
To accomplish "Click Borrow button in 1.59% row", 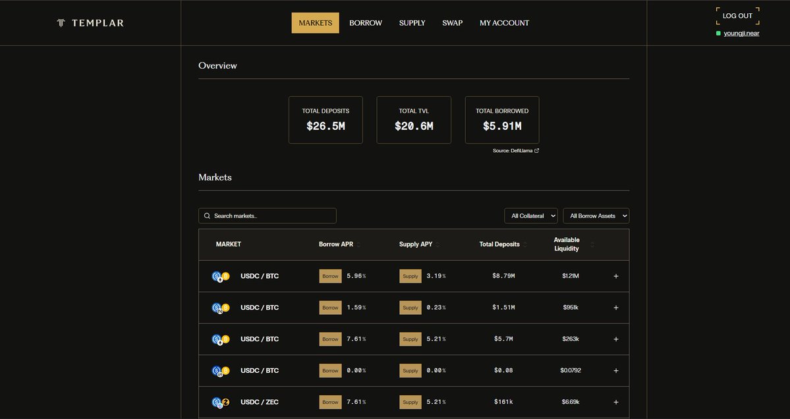I will tap(331, 308).
